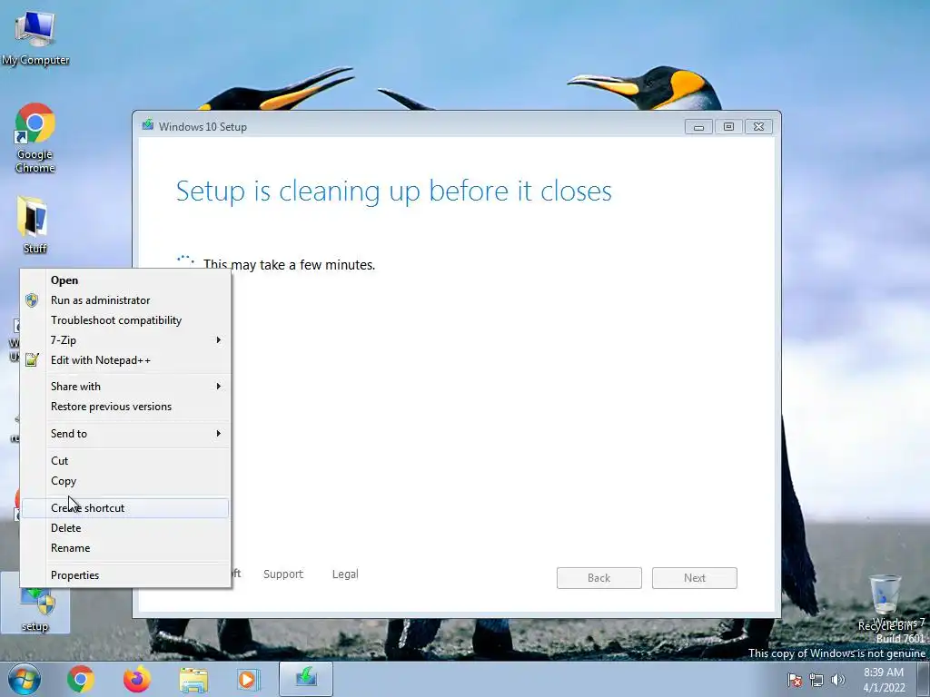Close the Windows 10 Setup window
930x697 pixels.
758,127
